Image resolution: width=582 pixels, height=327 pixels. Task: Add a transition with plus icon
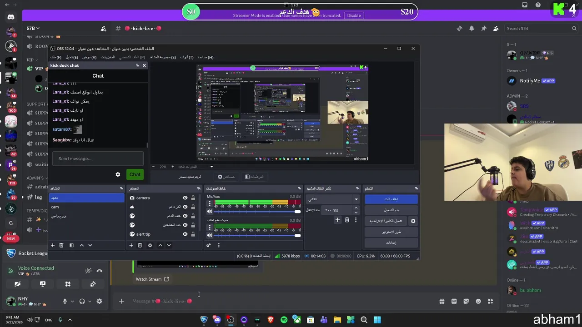click(x=337, y=220)
